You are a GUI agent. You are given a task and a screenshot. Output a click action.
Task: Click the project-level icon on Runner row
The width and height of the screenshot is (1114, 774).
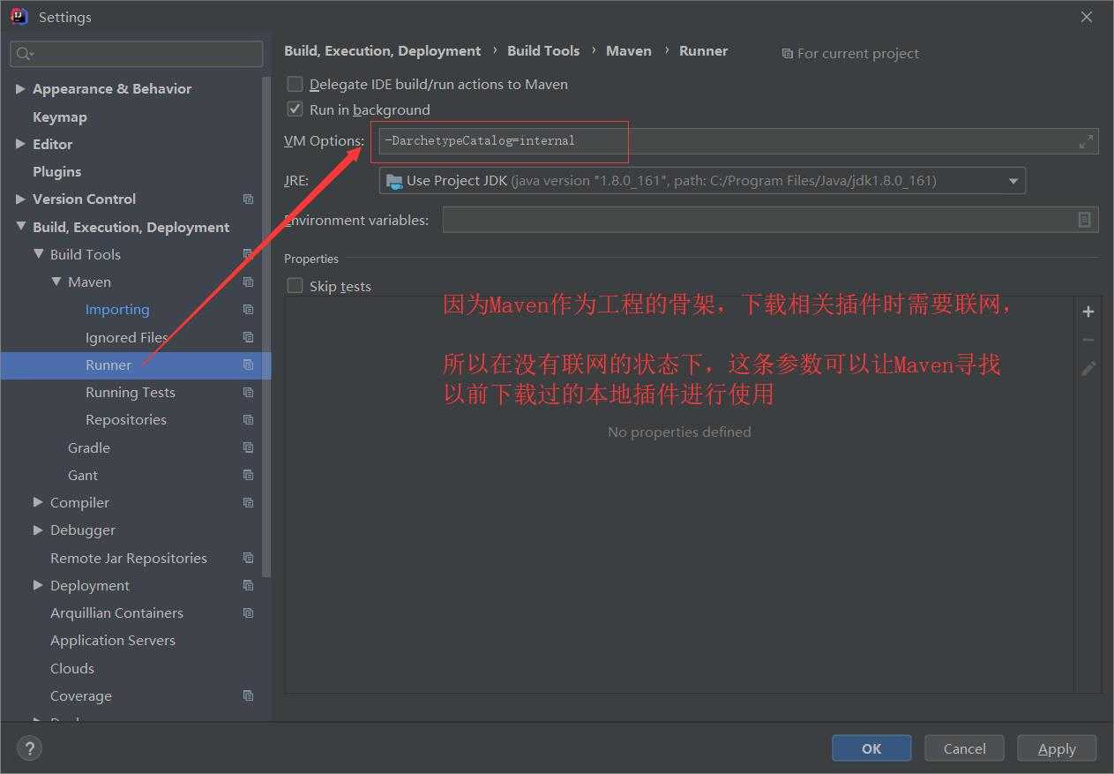pyautogui.click(x=248, y=364)
